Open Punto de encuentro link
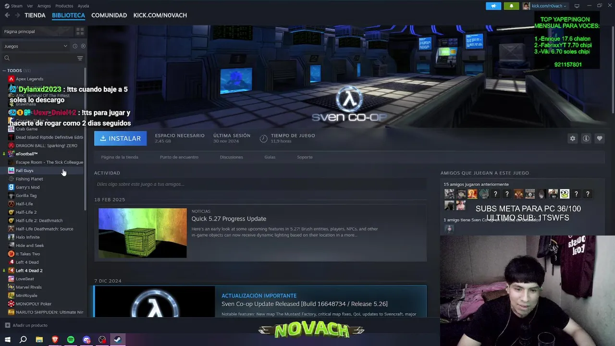Screen dimensions: 615x346 tap(179, 157)
